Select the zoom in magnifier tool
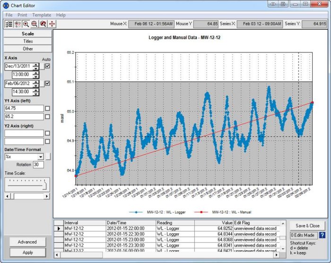The width and height of the screenshot is (331, 263). tap(26, 24)
